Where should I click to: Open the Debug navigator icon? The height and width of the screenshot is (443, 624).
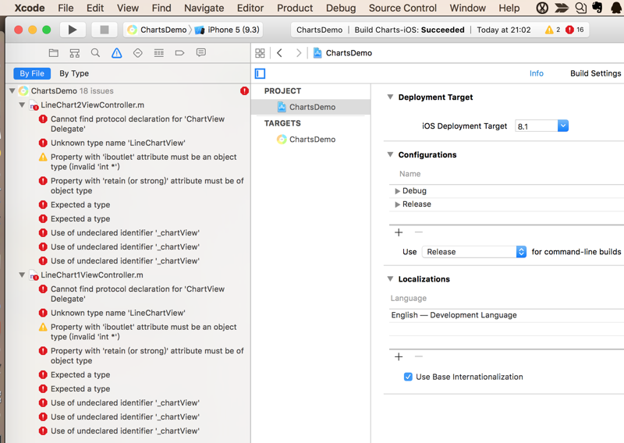(158, 53)
